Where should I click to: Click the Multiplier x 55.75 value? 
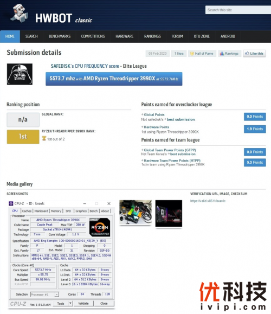pos(43,275)
